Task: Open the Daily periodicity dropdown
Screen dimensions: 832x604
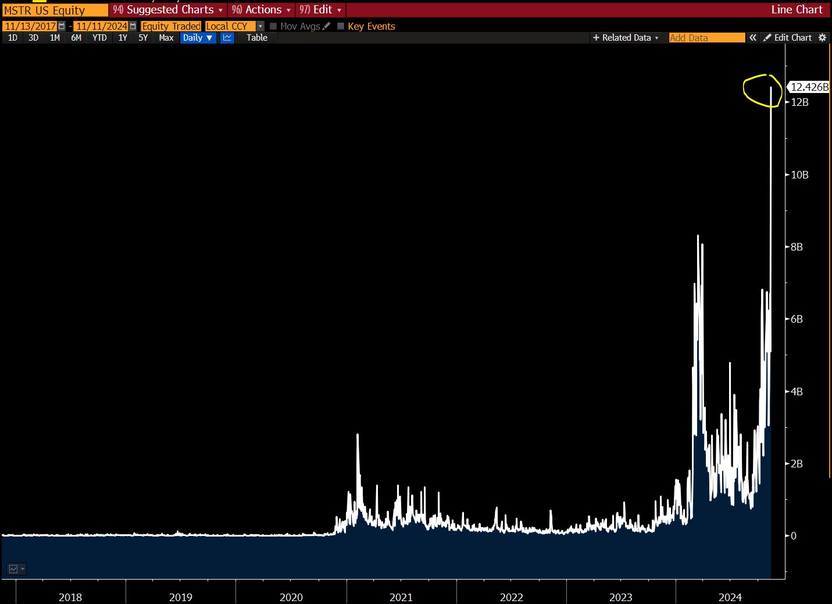Action: pyautogui.click(x=198, y=38)
